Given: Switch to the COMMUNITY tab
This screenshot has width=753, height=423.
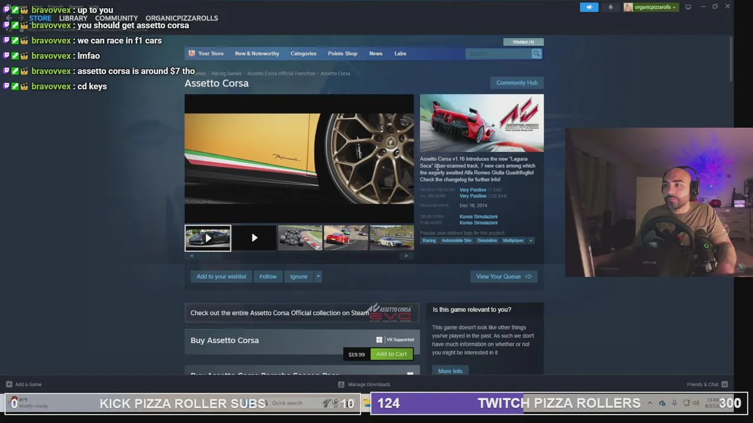Looking at the screenshot, I should pos(116,18).
